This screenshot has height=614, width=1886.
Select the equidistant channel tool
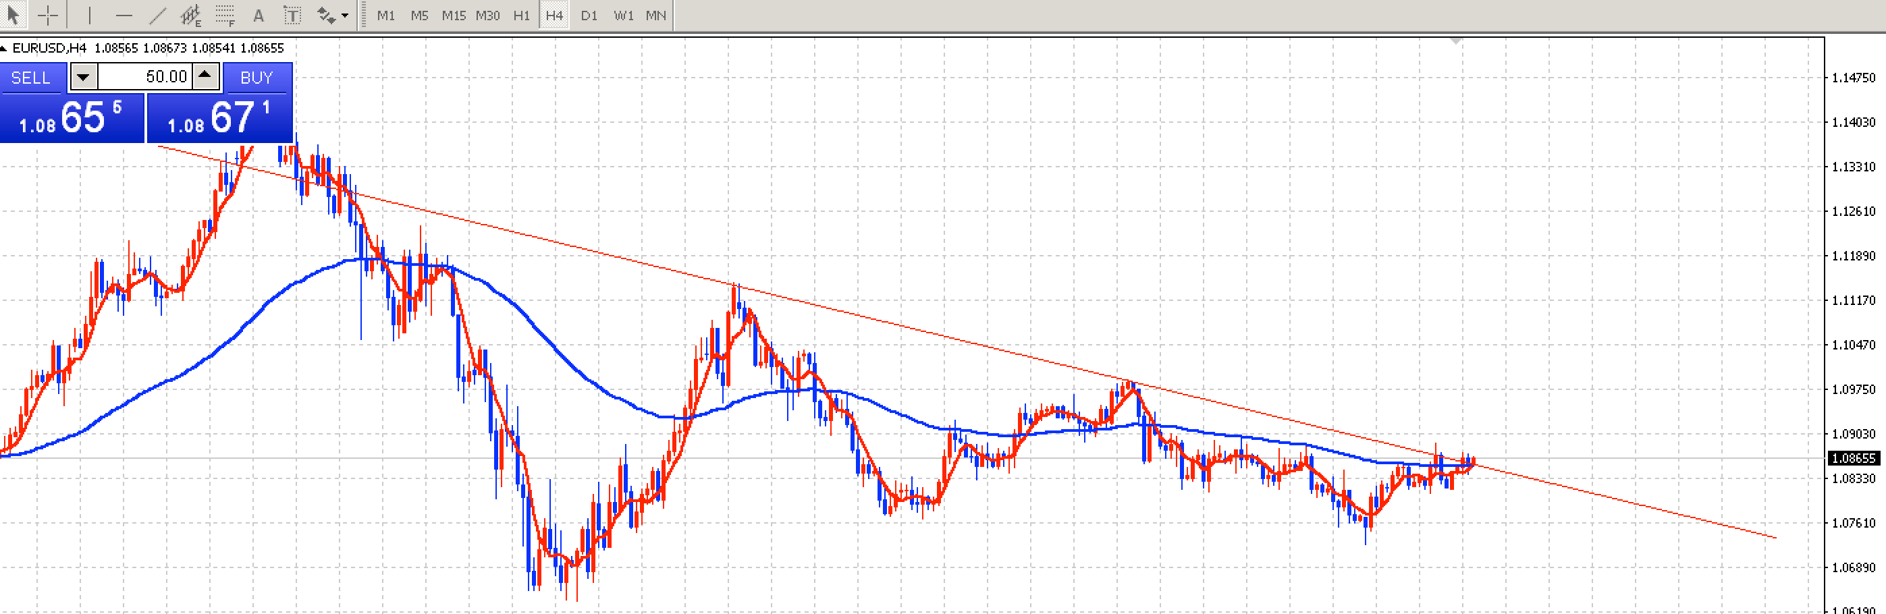[x=191, y=15]
